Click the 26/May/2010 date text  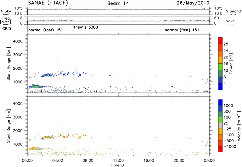(193, 3)
